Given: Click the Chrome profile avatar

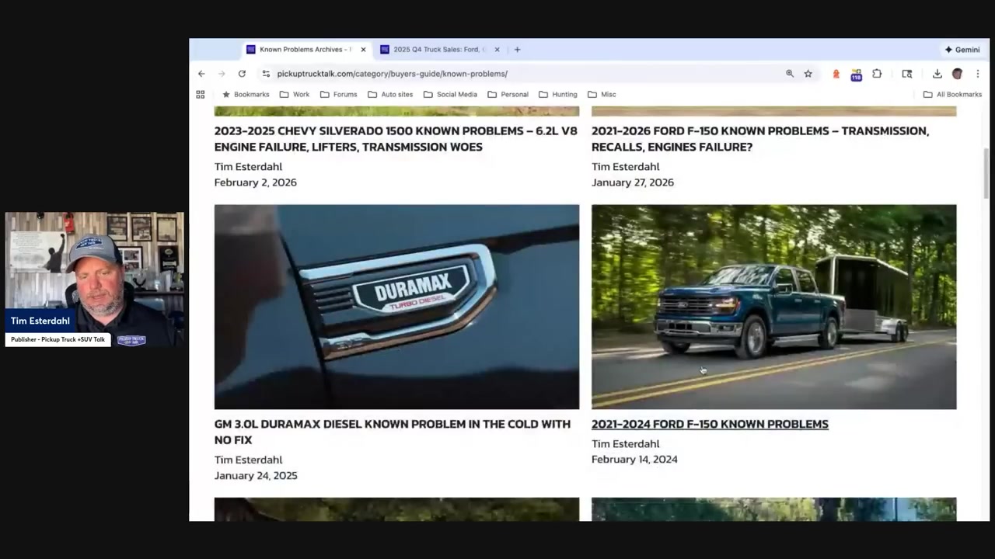Looking at the screenshot, I should (957, 74).
